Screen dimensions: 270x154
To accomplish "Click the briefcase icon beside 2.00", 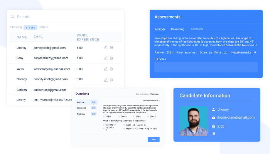I will click(213, 126).
